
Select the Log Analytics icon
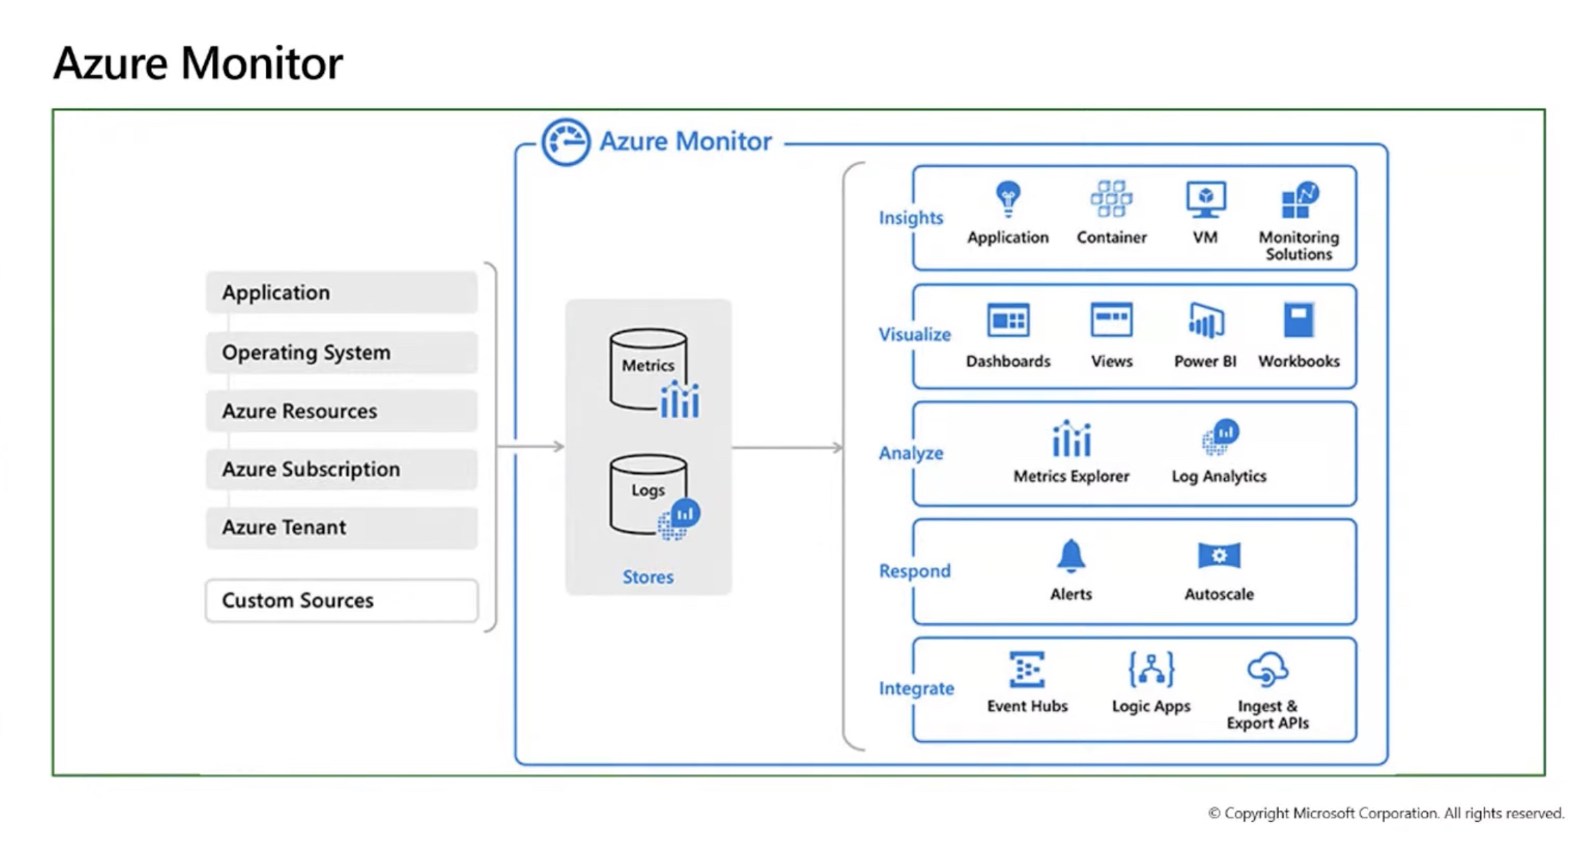pyautogui.click(x=1220, y=437)
